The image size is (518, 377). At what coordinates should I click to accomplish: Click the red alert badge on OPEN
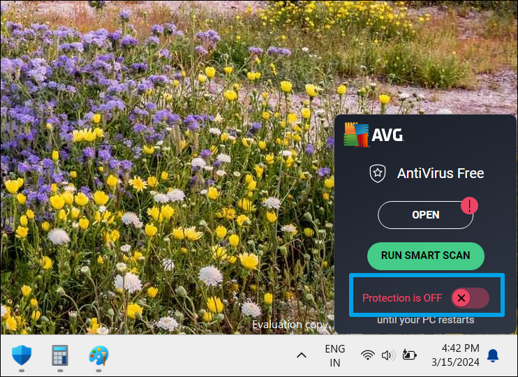pyautogui.click(x=469, y=205)
